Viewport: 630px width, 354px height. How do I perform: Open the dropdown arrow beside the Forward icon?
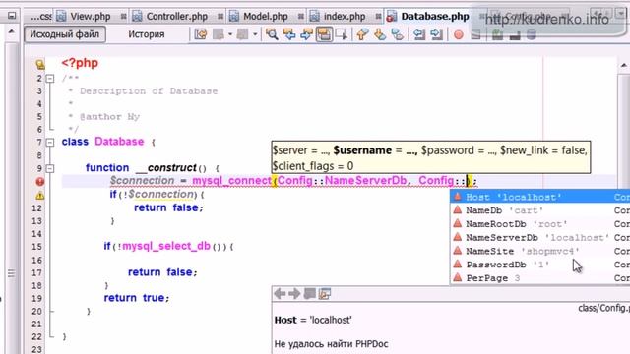(x=255, y=34)
